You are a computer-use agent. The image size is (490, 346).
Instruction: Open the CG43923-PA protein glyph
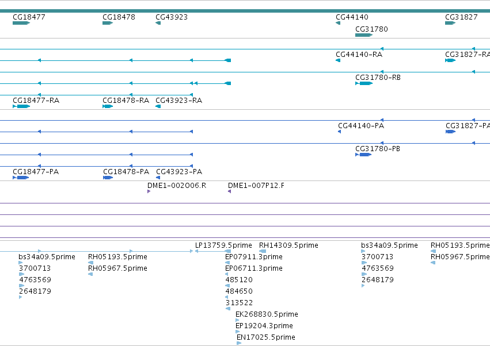(x=158, y=178)
